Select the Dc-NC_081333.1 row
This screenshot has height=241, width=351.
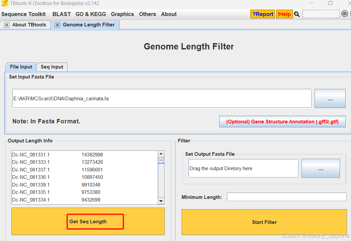85,162
